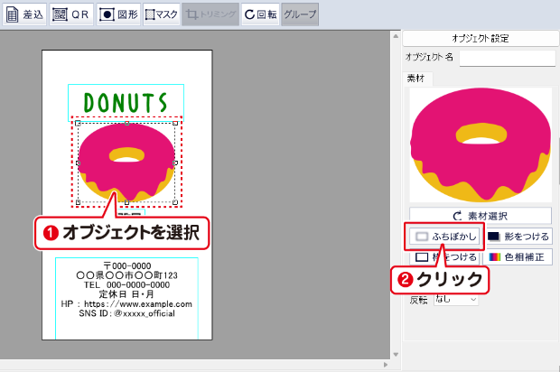Click the オブジェクト設定 panel header

478,38
